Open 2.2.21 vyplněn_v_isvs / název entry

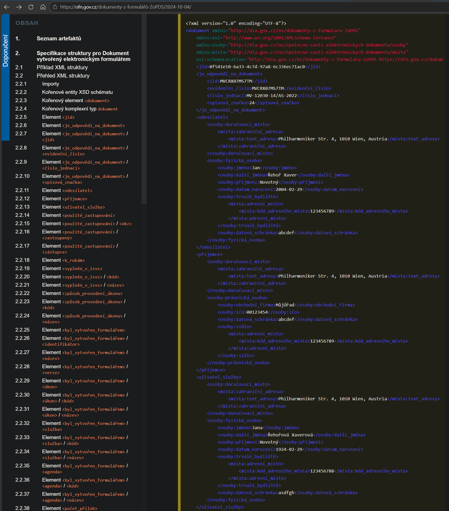click(x=83, y=285)
